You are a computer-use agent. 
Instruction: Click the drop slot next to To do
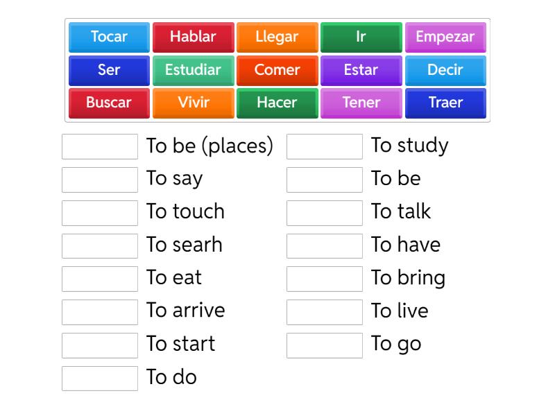(x=100, y=378)
